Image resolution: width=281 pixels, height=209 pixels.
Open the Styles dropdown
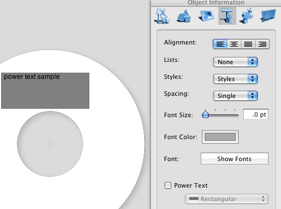coord(235,79)
